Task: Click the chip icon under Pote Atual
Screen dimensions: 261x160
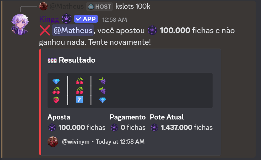Action: (x=154, y=128)
